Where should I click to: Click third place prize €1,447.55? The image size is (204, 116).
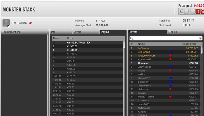pyautogui.click(x=72, y=50)
